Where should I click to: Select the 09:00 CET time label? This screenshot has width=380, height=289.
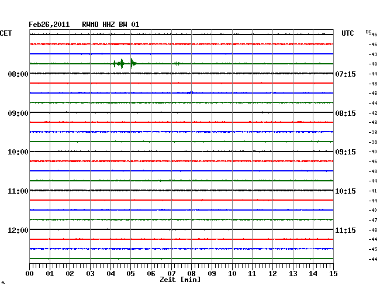pos(18,113)
